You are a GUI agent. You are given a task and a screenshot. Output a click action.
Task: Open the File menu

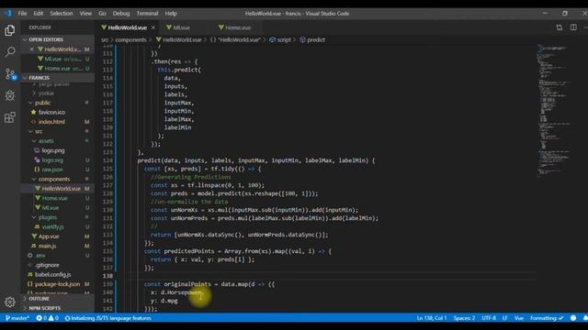tap(22, 14)
